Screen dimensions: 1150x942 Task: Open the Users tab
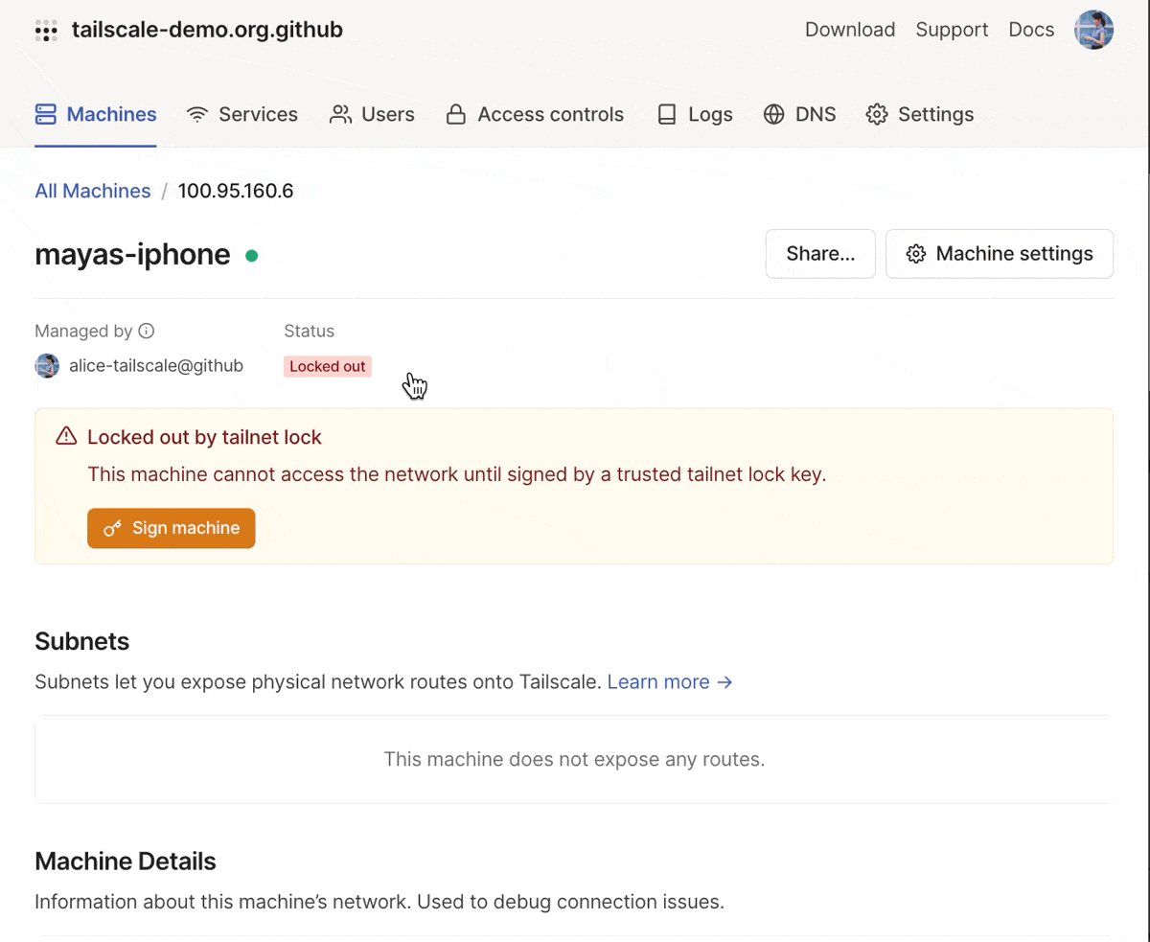tap(372, 115)
